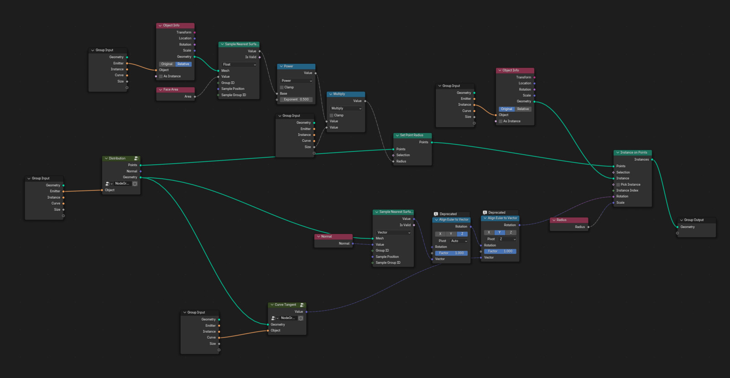Screen dimensions: 730x378
Task: Click the Radius output socket of Radius node
Action: click(x=589, y=227)
